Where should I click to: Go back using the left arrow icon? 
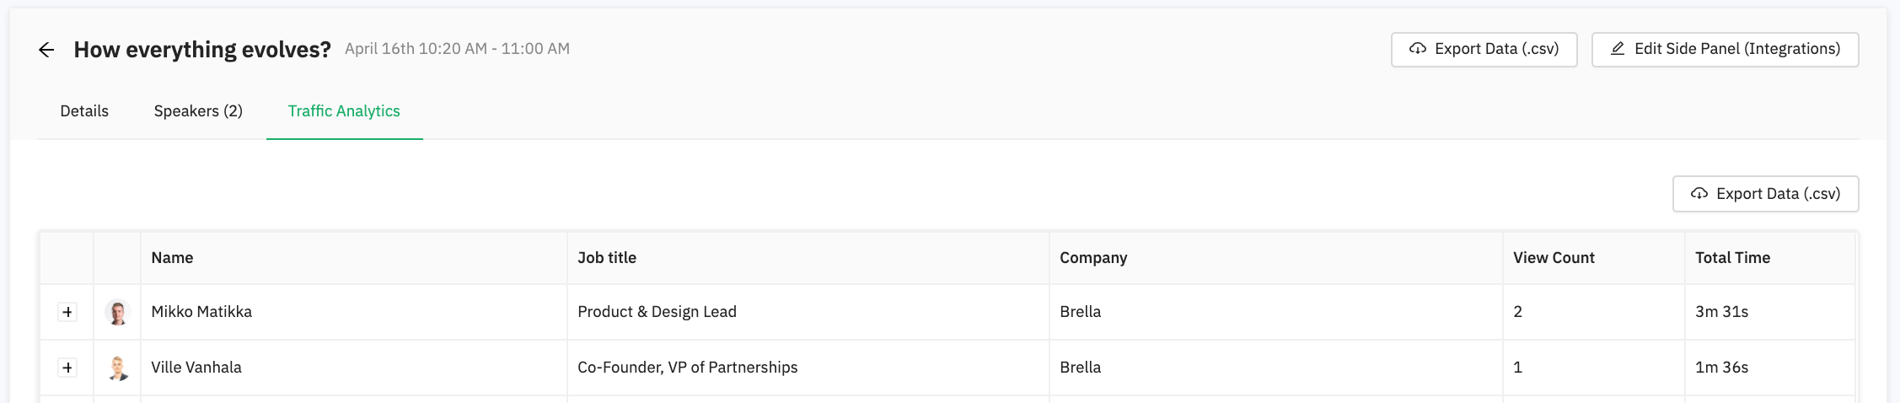tap(46, 50)
